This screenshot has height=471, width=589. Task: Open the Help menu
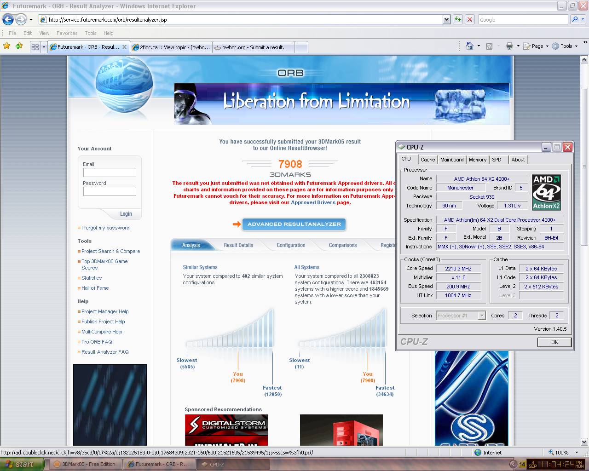(x=108, y=33)
